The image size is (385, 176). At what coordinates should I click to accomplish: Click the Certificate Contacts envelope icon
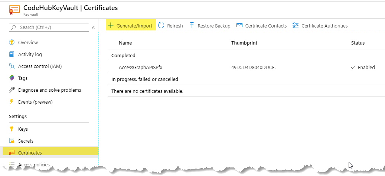[239, 25]
